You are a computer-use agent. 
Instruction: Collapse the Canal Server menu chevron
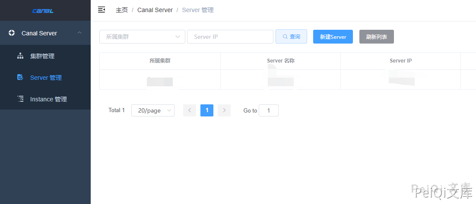point(79,33)
